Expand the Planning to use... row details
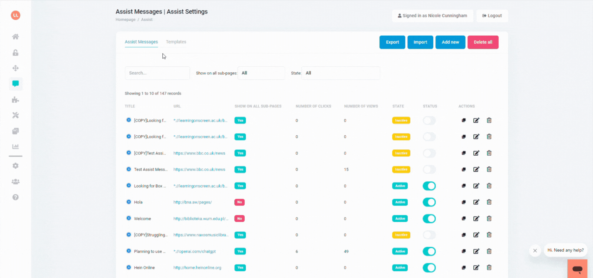 click(129, 251)
